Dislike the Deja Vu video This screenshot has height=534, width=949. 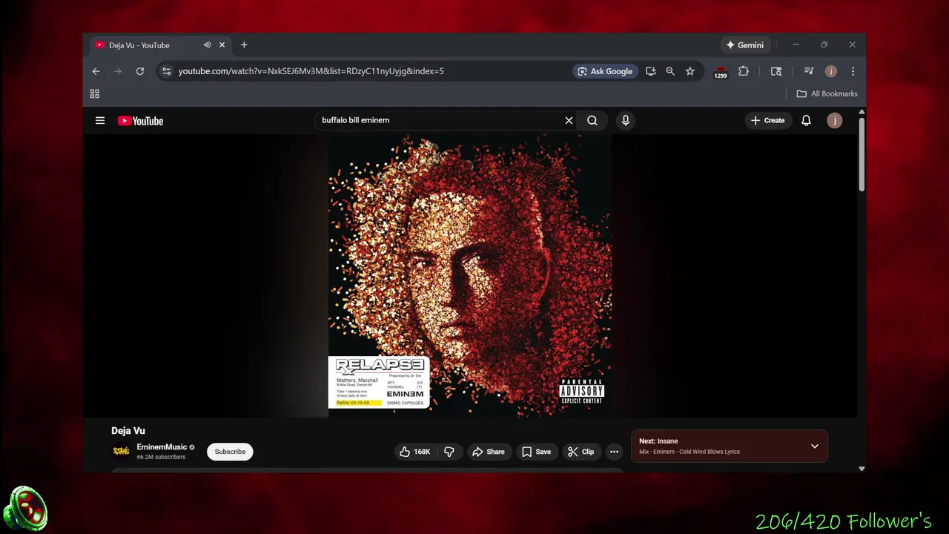click(x=449, y=452)
